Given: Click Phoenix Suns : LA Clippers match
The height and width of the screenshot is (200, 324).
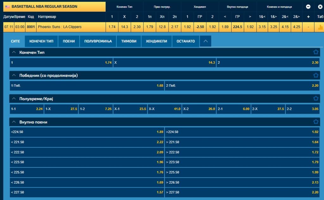Looking at the screenshot, I should tap(59, 27).
